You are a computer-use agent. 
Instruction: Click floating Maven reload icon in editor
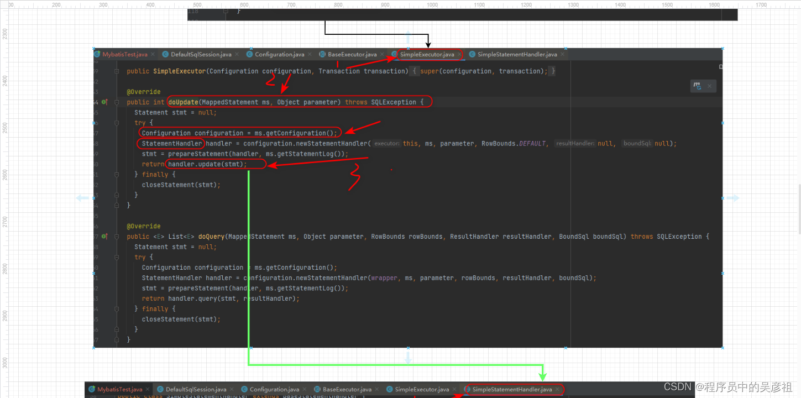tap(698, 86)
